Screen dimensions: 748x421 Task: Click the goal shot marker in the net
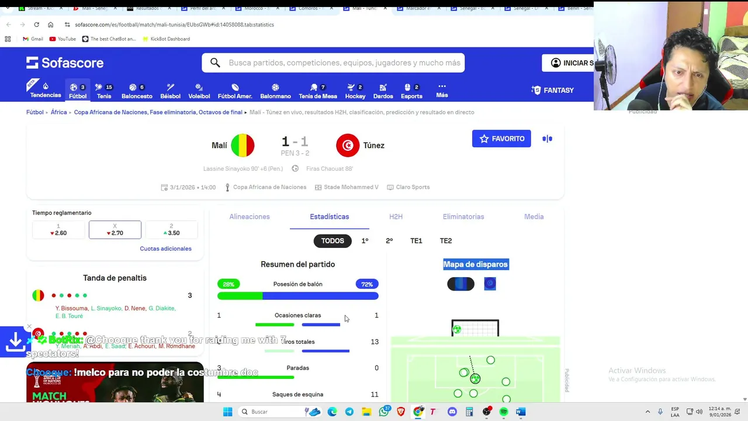(x=456, y=329)
